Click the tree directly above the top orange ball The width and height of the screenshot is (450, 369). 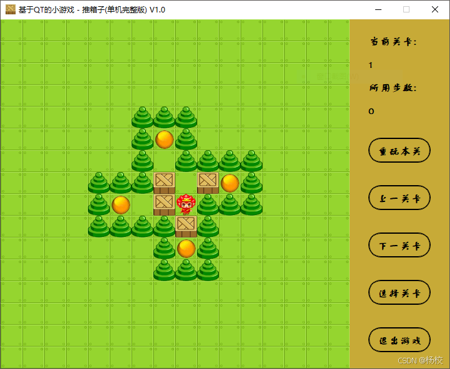tap(164, 117)
